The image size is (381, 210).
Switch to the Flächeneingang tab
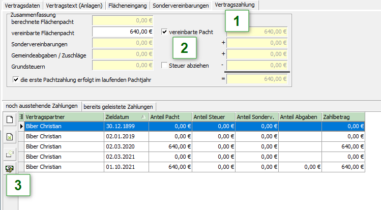pyautogui.click(x=129, y=6)
